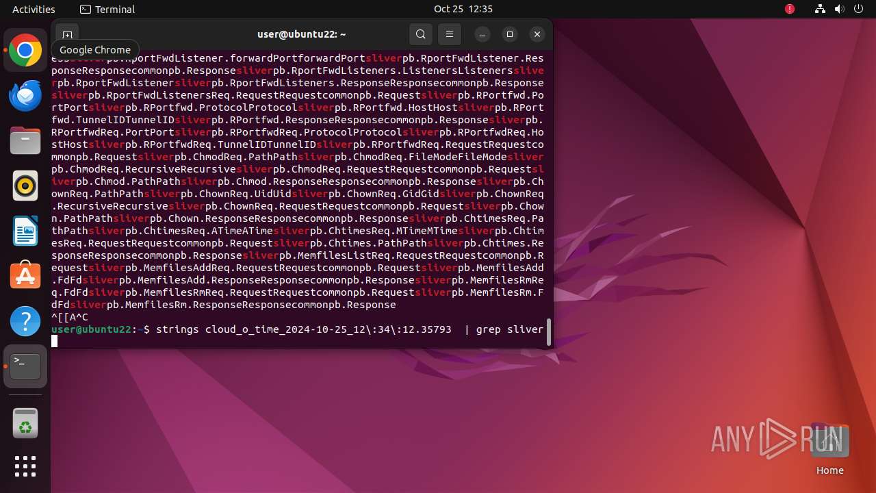The height and width of the screenshot is (493, 876).
Task: Click 'grep sliver' at command end
Action: pyautogui.click(x=510, y=329)
